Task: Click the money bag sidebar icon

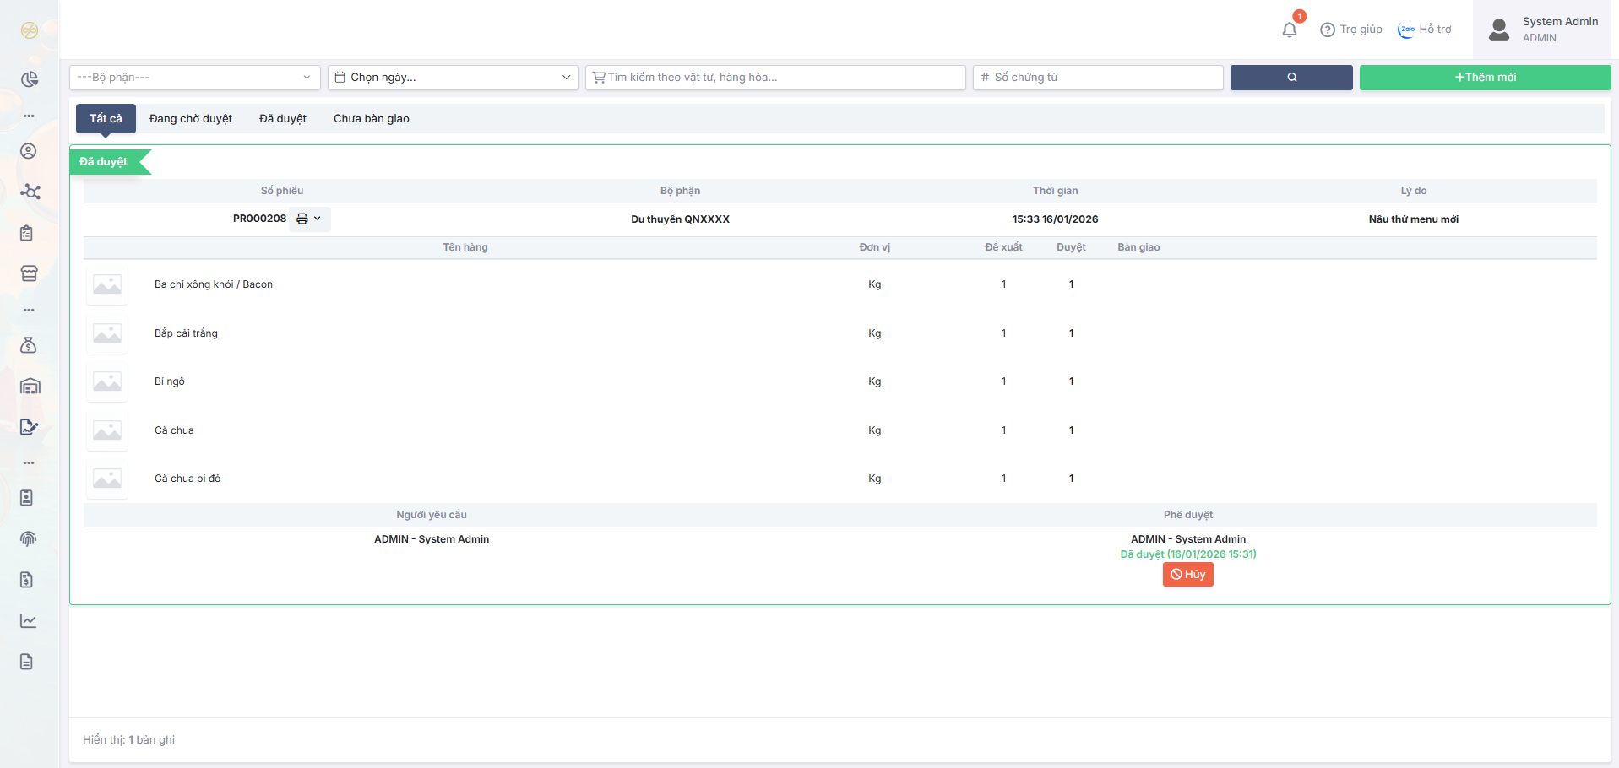Action: point(29,345)
